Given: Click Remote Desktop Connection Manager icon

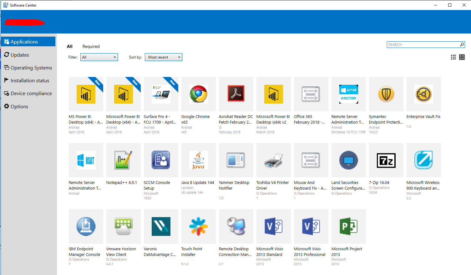Looking at the screenshot, I should coord(236,227).
